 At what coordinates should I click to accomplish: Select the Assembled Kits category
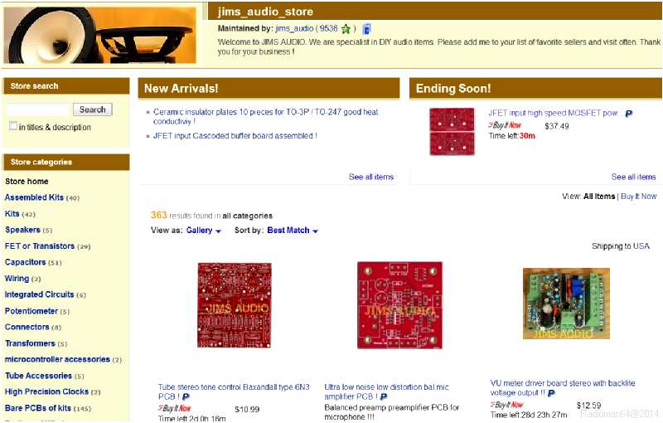[34, 197]
